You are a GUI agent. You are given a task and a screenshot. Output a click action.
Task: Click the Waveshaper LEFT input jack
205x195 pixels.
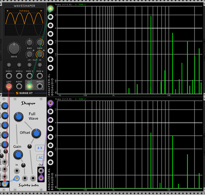click(x=9, y=86)
